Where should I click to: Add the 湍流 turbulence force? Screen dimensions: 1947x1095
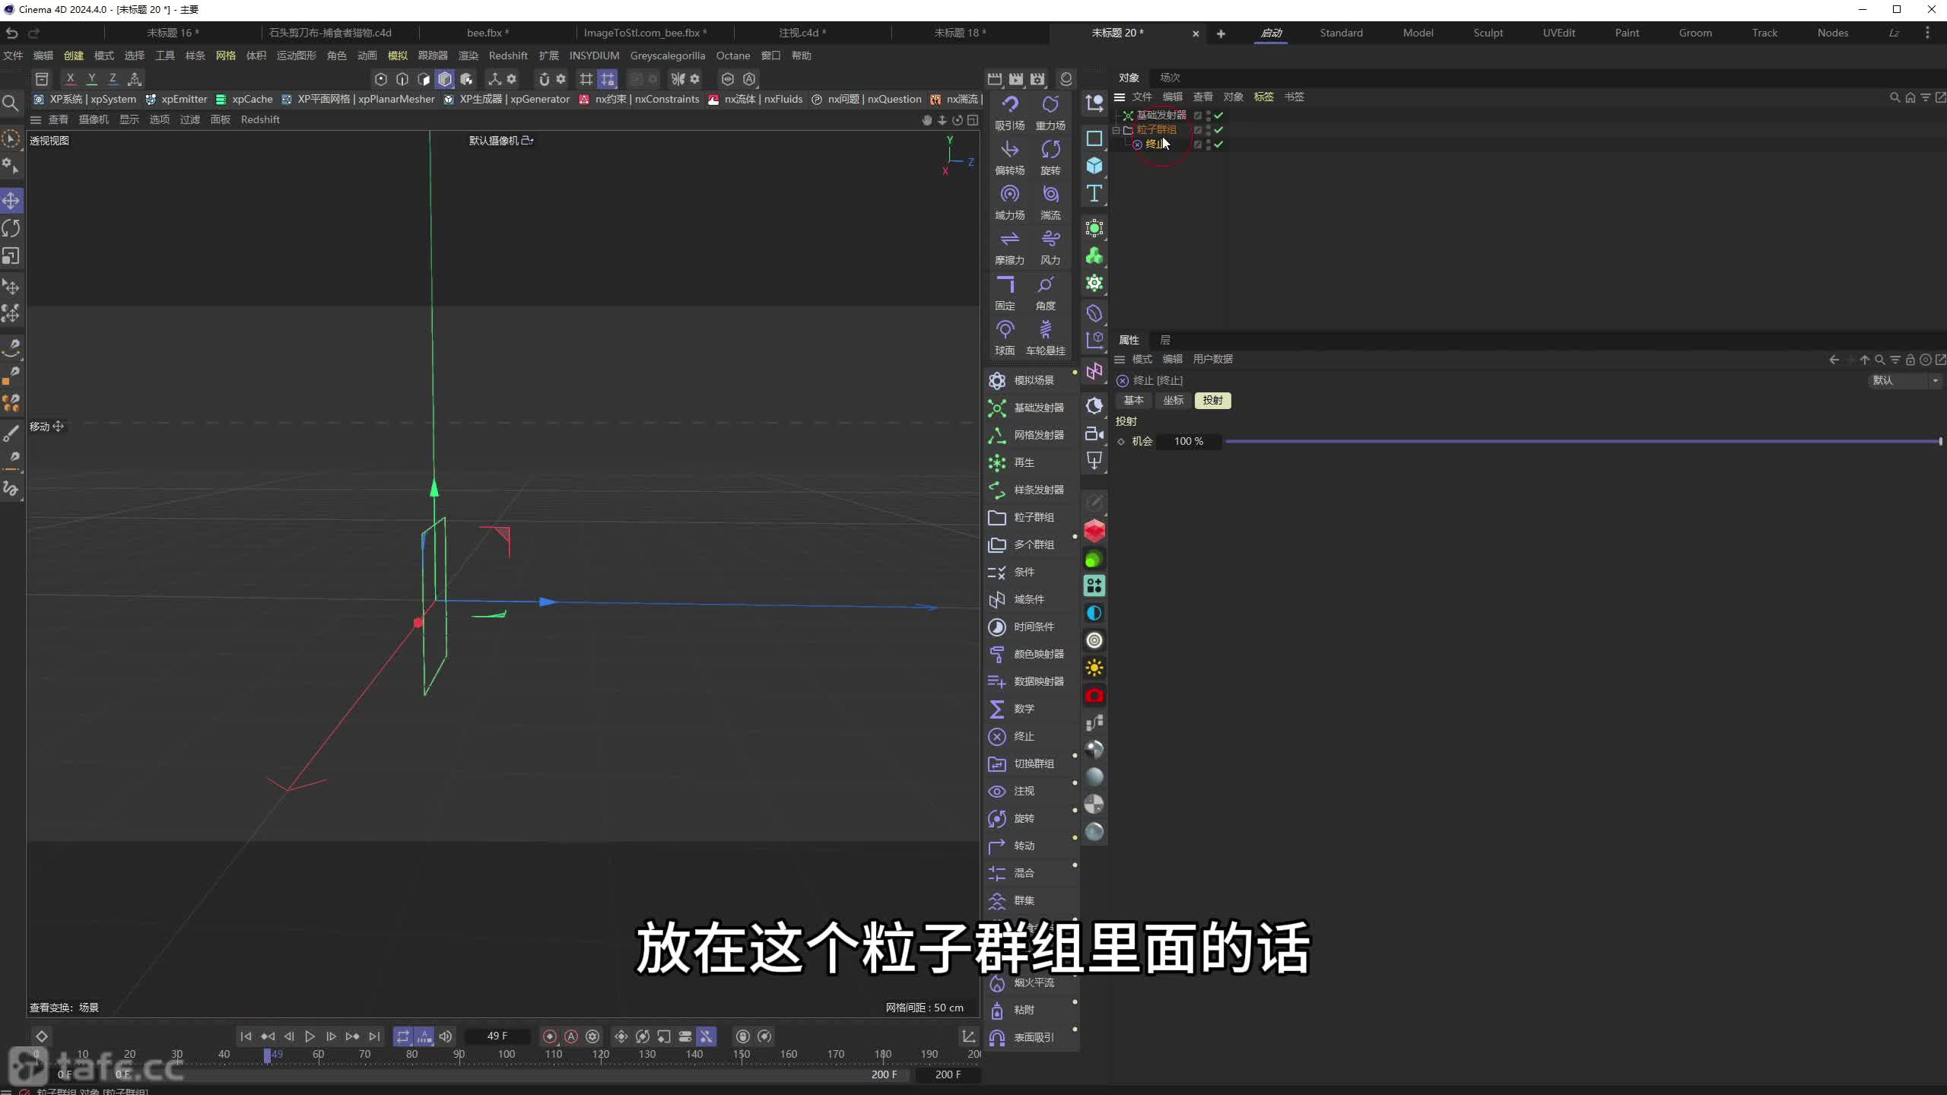[x=1050, y=202]
